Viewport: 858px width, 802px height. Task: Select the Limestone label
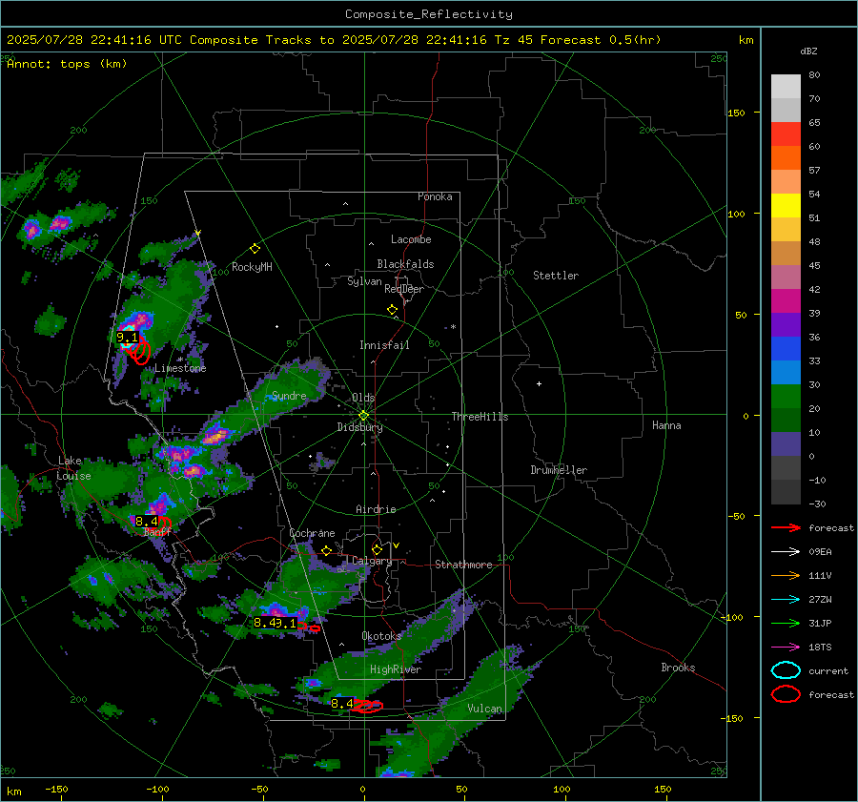point(180,368)
